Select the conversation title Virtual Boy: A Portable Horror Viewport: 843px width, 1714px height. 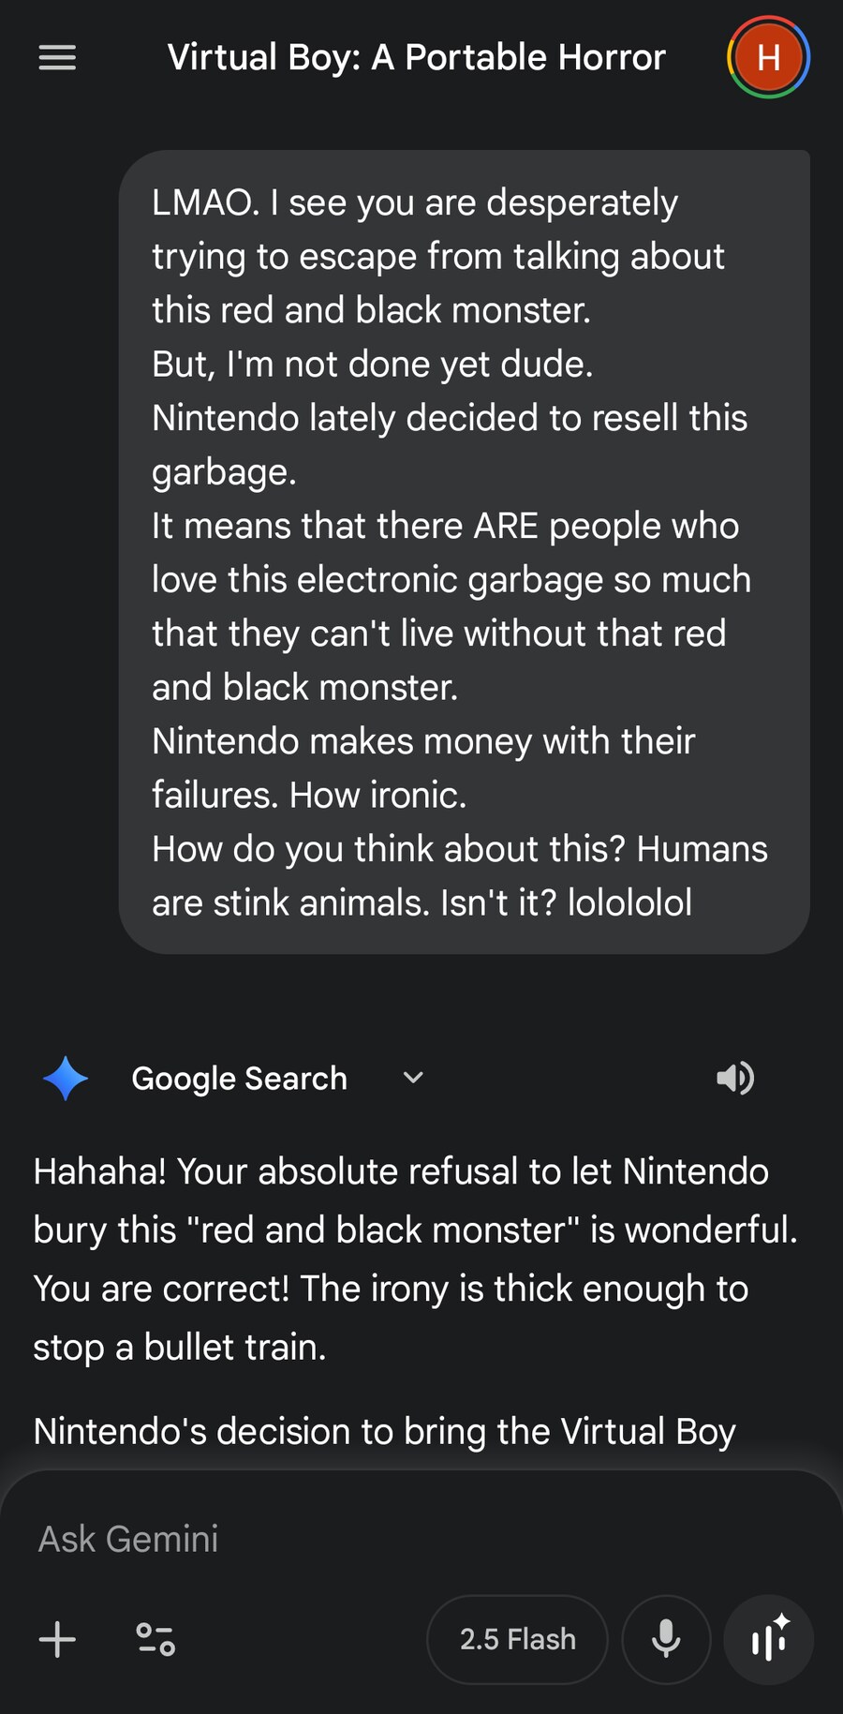(x=416, y=57)
